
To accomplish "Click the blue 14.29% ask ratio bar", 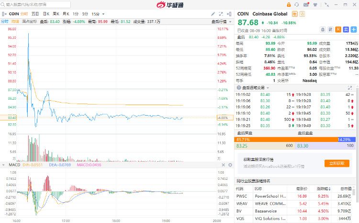I will pyautogui.click(x=347, y=140).
